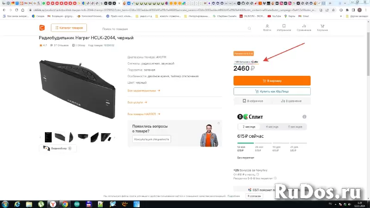Open the cookie Подробнее link
The image size is (370, 208).
pyautogui.click(x=234, y=196)
